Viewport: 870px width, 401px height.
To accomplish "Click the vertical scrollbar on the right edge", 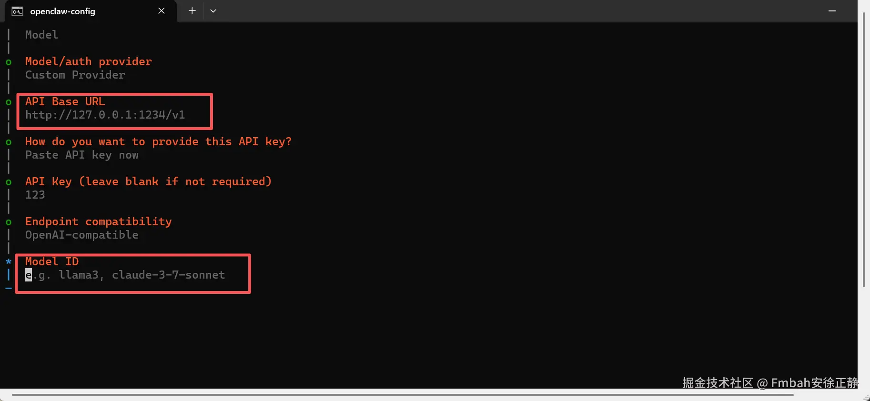I will [864, 150].
